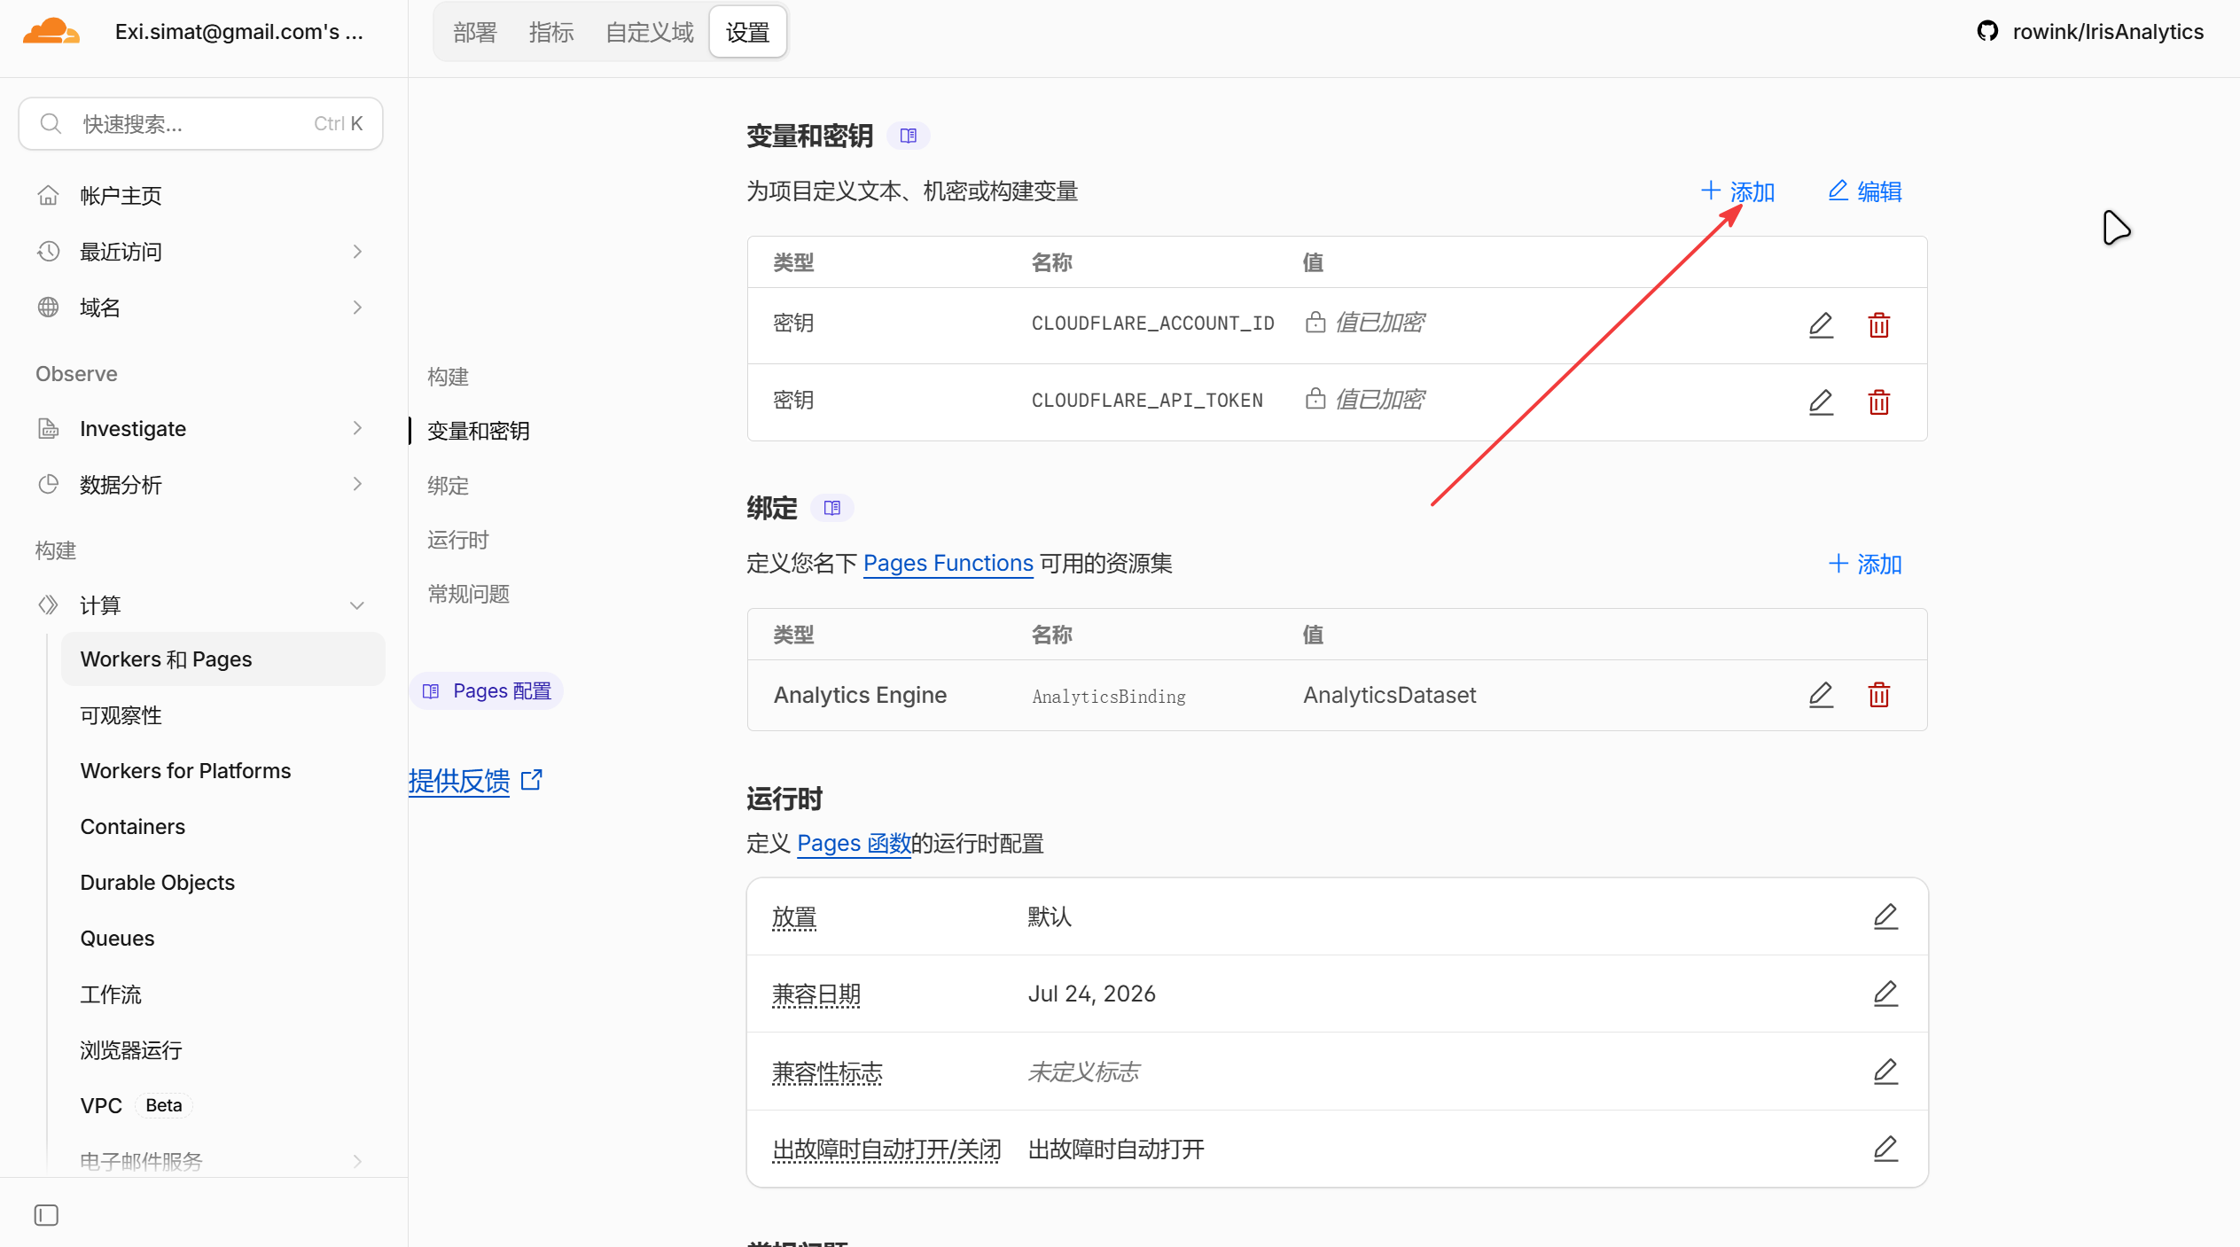
Task: Edit the 兼容日期 compatibility date
Action: [1885, 994]
